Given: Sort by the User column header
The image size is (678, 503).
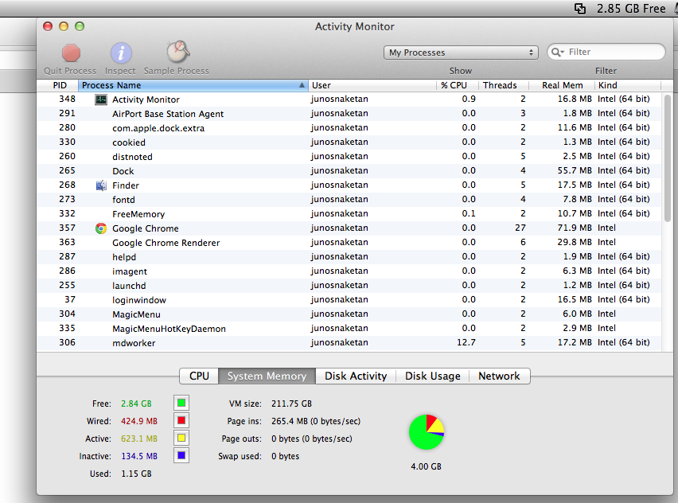Looking at the screenshot, I should pyautogui.click(x=372, y=85).
